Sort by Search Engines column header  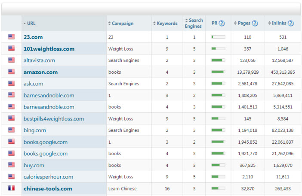point(195,24)
